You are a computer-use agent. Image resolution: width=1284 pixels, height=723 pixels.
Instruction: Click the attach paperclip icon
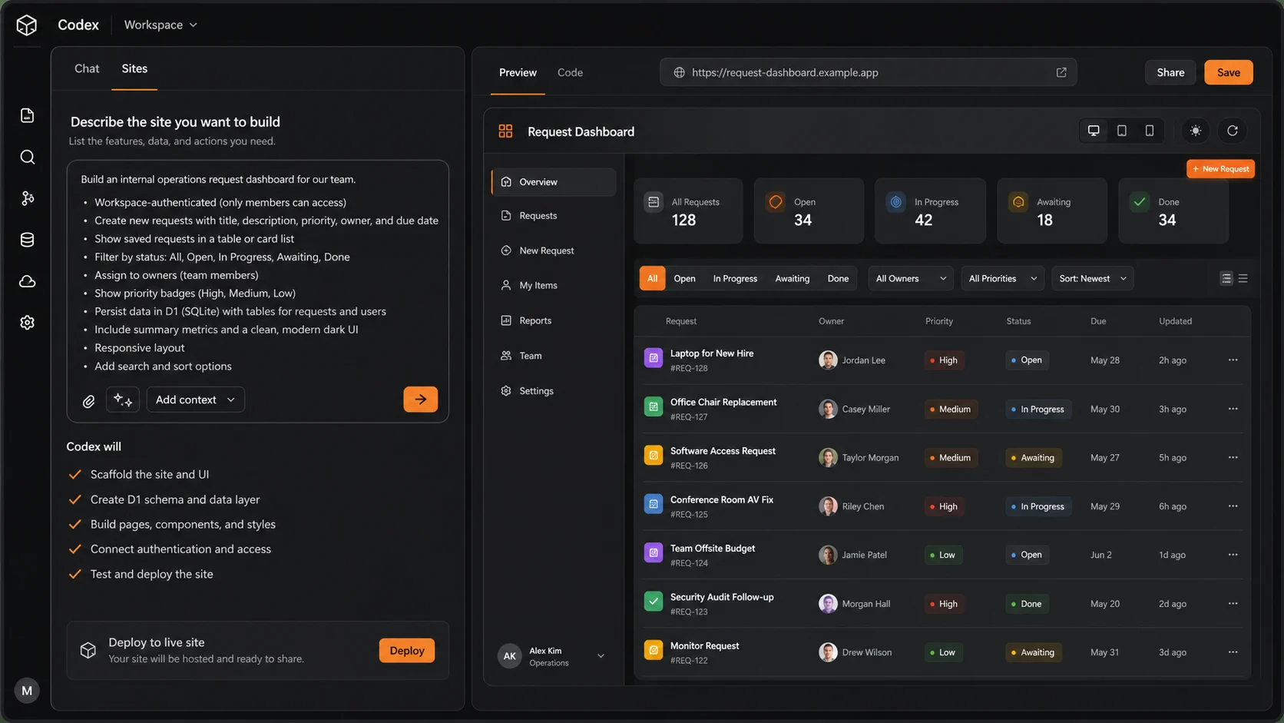89,401
